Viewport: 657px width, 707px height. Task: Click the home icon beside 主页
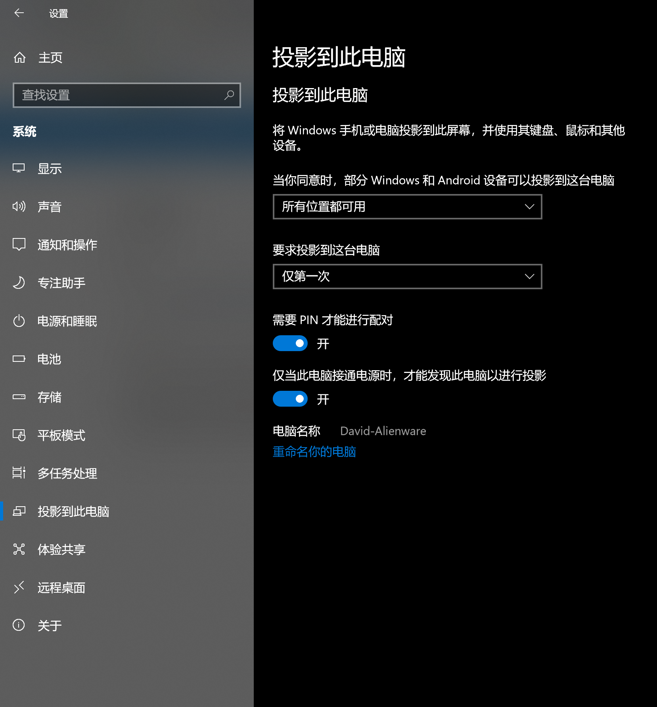19,58
